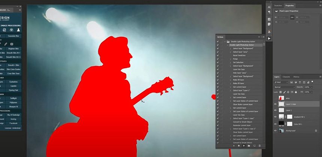The height and width of the screenshot is (157, 322).
Task: Lock all padlock icon in Layers
Action: click(x=296, y=92)
